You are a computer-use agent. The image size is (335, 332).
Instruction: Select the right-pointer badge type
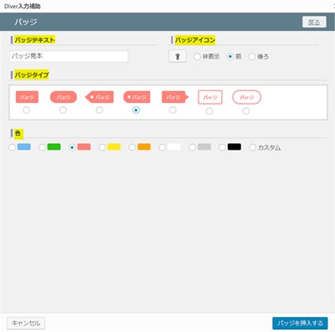click(x=173, y=110)
